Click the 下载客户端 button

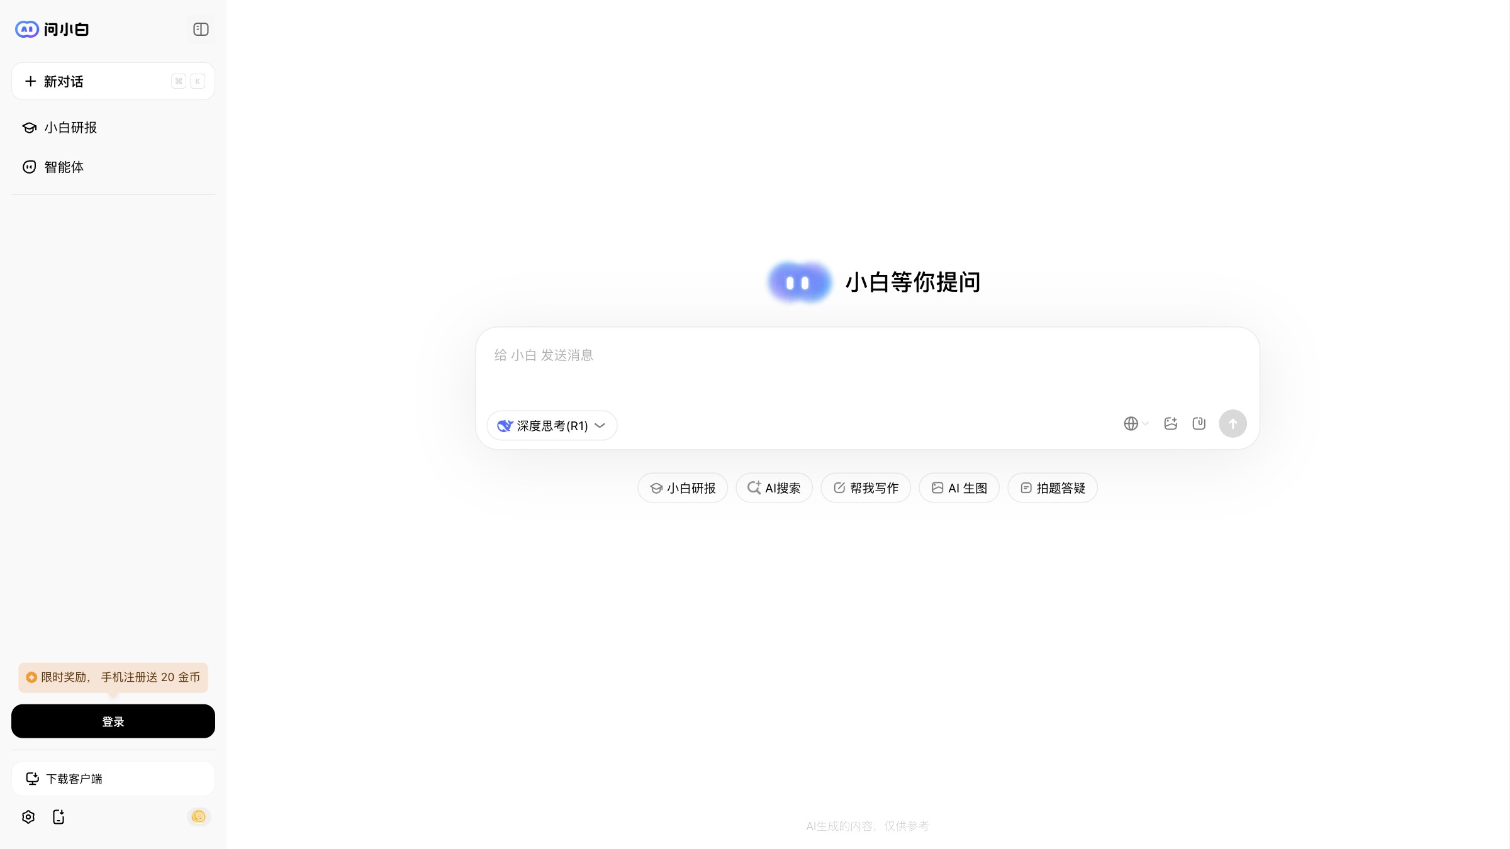pos(113,778)
